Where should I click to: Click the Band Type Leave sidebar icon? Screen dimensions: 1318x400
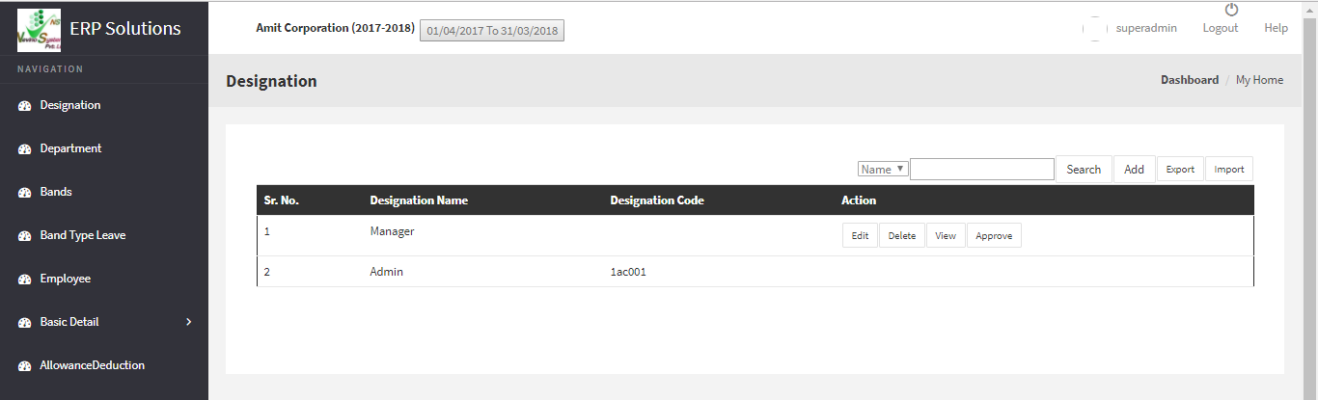[26, 236]
